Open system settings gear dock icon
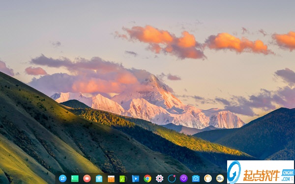The width and height of the screenshot is (295, 184). click(x=159, y=179)
